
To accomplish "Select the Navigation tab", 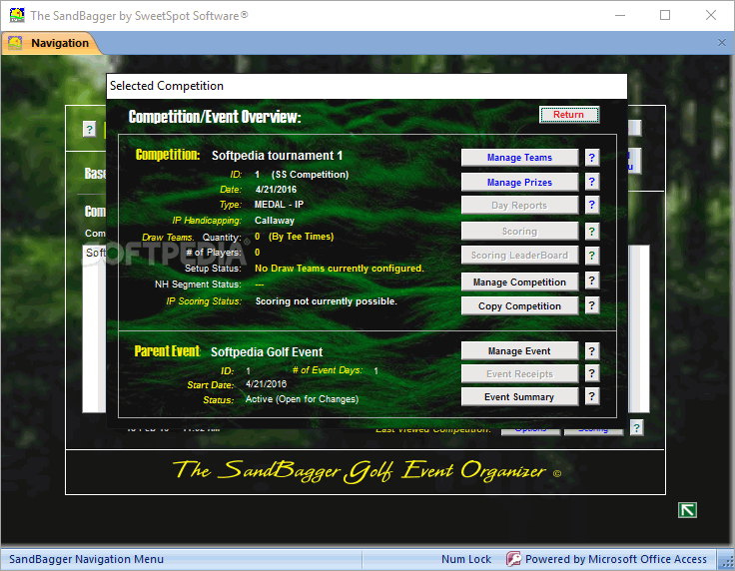I will pos(52,43).
